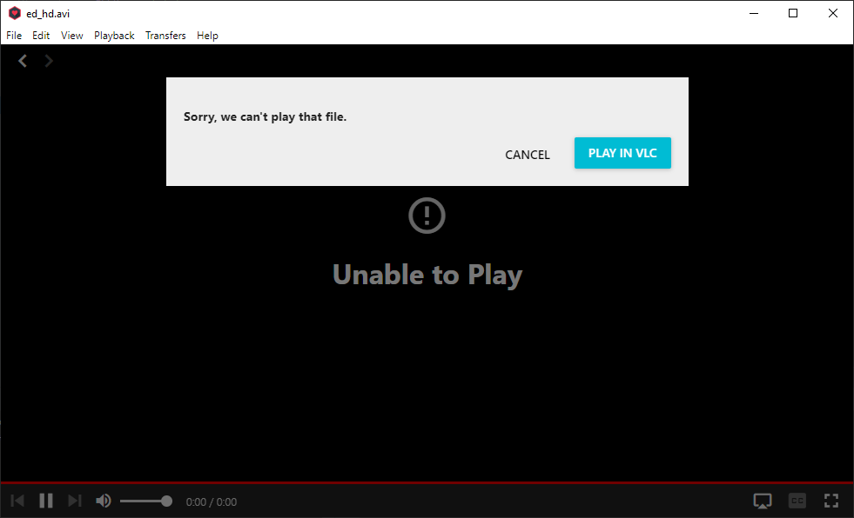Open the Help menu

point(207,36)
